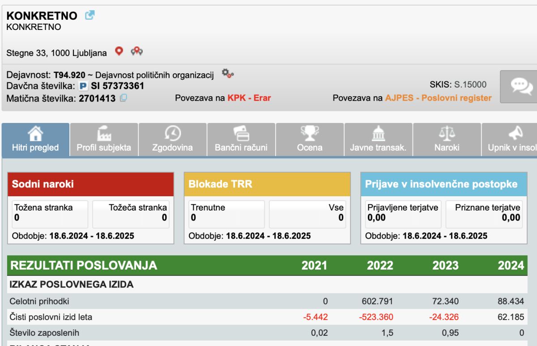Click the Prijavljene terjatve box
The width and height of the screenshot is (537, 346).
(403, 214)
